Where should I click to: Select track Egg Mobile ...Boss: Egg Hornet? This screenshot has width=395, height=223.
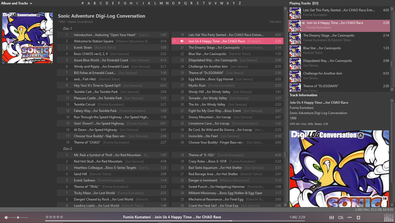(227, 79)
